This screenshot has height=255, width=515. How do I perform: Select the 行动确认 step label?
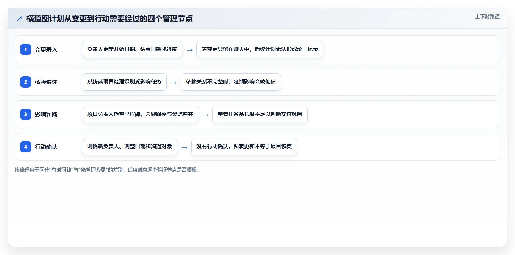(x=46, y=147)
